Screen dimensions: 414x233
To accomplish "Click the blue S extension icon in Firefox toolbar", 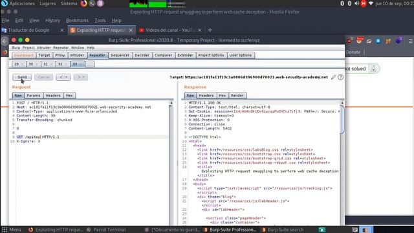I will (378, 41).
